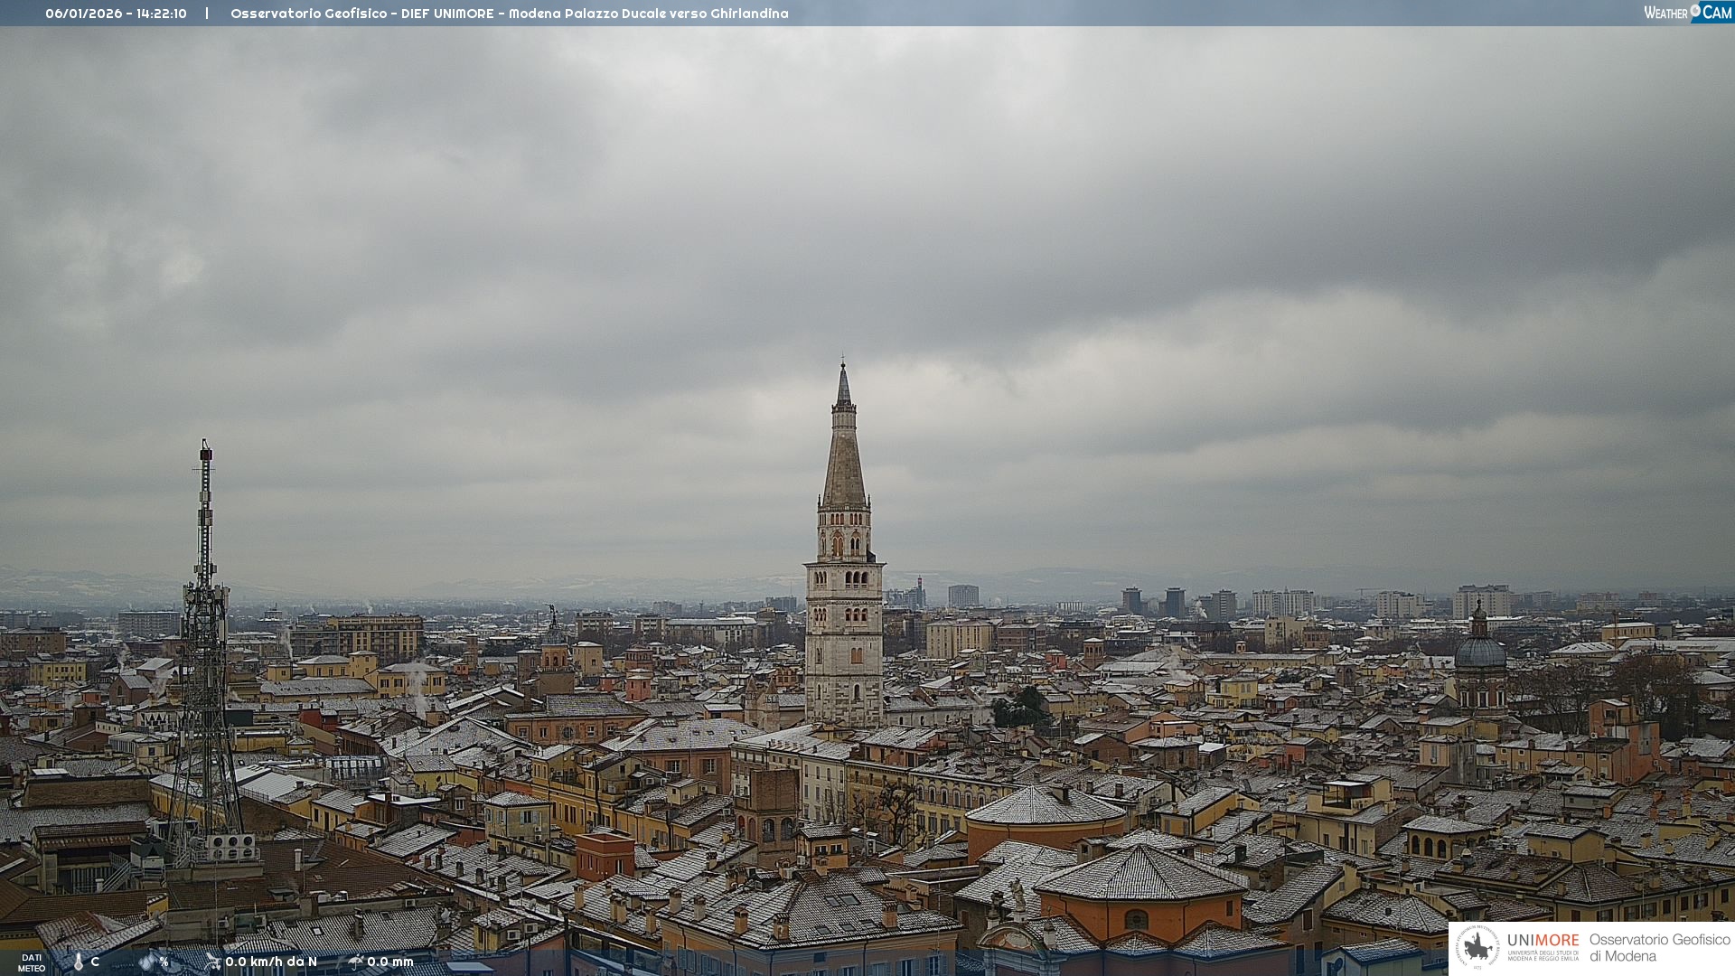Image resolution: width=1735 pixels, height=976 pixels.
Task: Click the 0.0 mm rainfall reading
Action: point(390,962)
